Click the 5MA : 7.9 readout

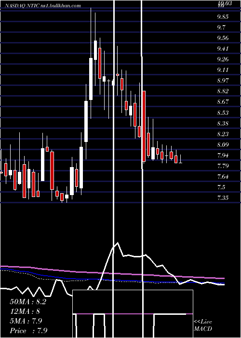26,321
